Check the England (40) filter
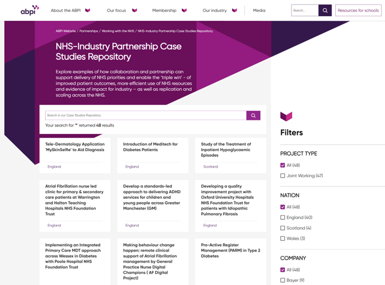Image resolution: width=385 pixels, height=285 pixels. point(283,217)
